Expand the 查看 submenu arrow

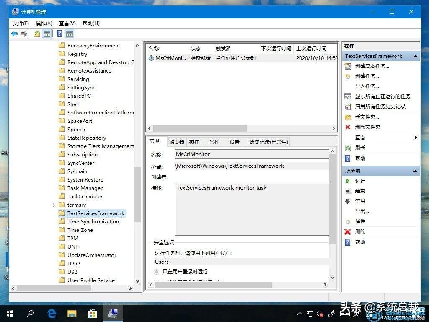point(415,138)
